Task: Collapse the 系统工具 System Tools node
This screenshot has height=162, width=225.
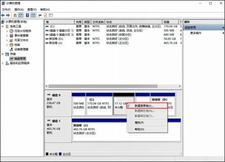Action: pyautogui.click(x=3, y=27)
